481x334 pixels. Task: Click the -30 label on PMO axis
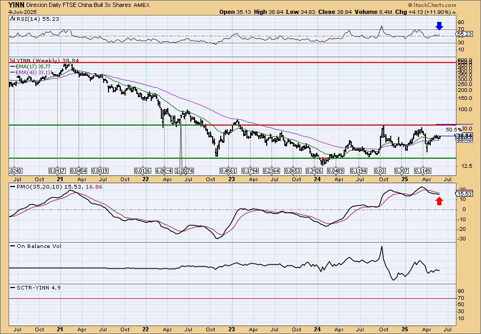click(x=462, y=239)
